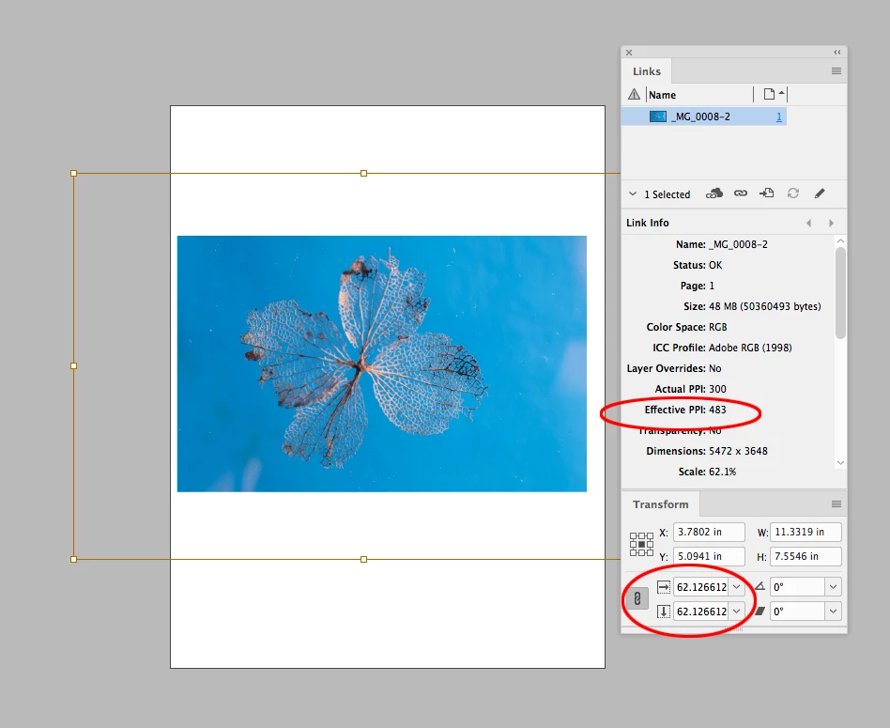The image size is (890, 728).
Task: Click the bottom-left handle of the image frame
Action: [x=74, y=559]
